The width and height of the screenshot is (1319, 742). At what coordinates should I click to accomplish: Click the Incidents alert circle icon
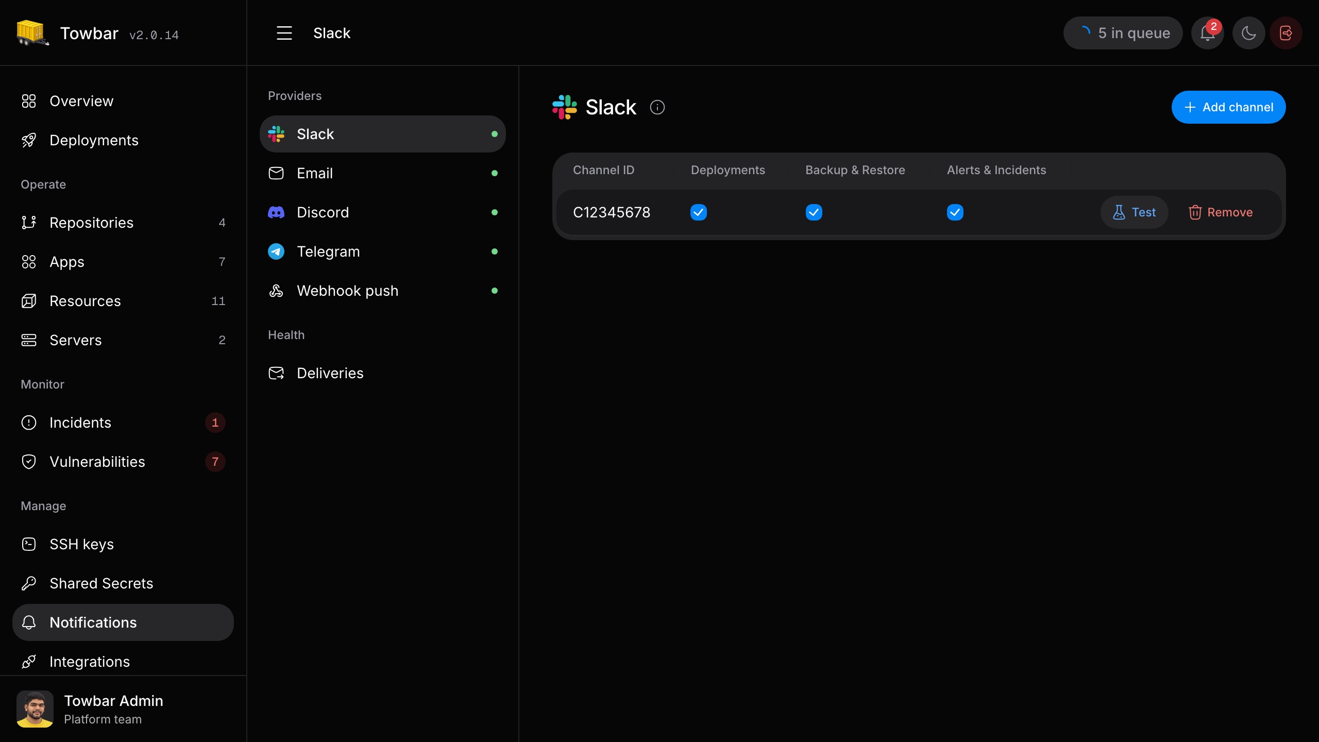(x=29, y=423)
